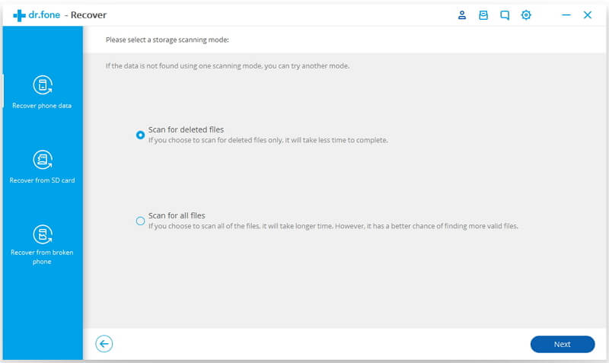Choose the Scan for all files radio button
609x363 pixels.
[140, 221]
